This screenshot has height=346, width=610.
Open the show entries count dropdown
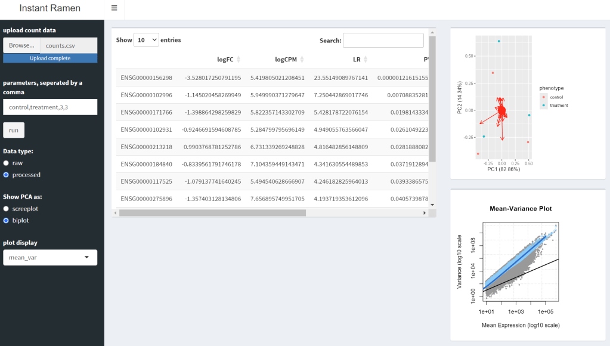pyautogui.click(x=146, y=40)
